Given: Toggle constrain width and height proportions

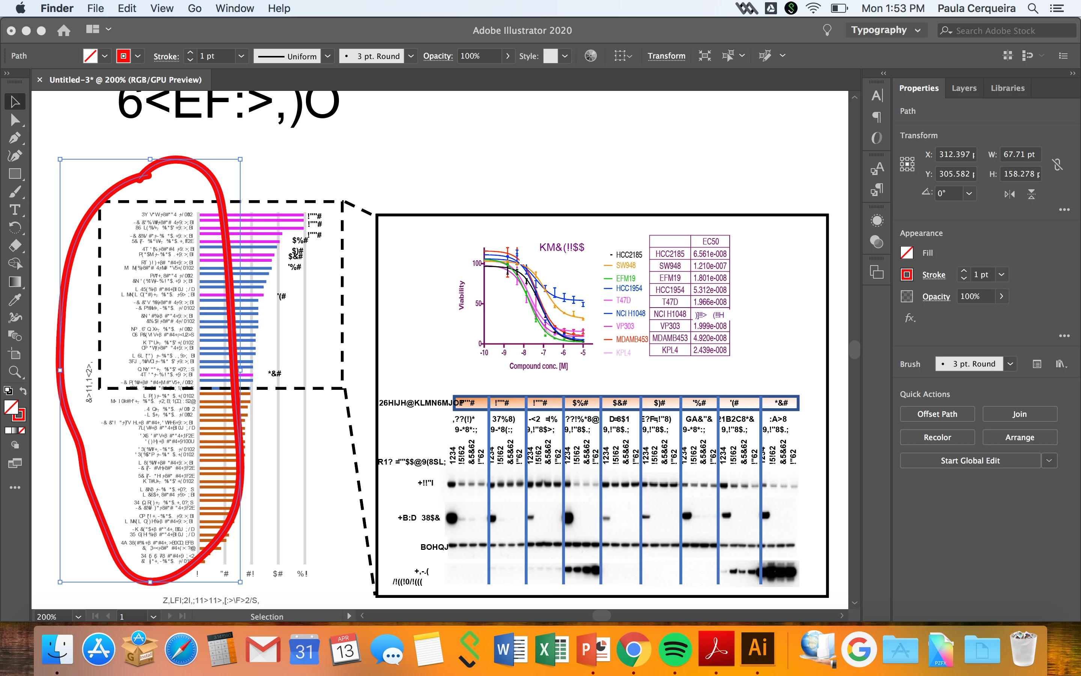Looking at the screenshot, I should coord(1057,164).
